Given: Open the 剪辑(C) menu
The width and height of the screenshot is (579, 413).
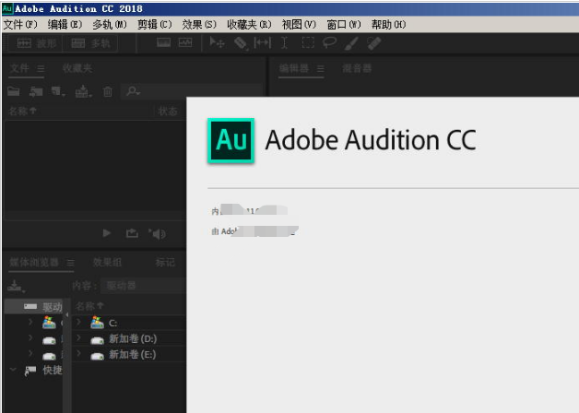Looking at the screenshot, I should pyautogui.click(x=154, y=24).
